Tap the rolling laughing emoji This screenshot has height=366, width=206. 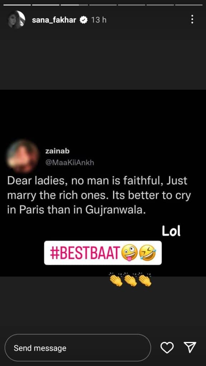point(147,253)
